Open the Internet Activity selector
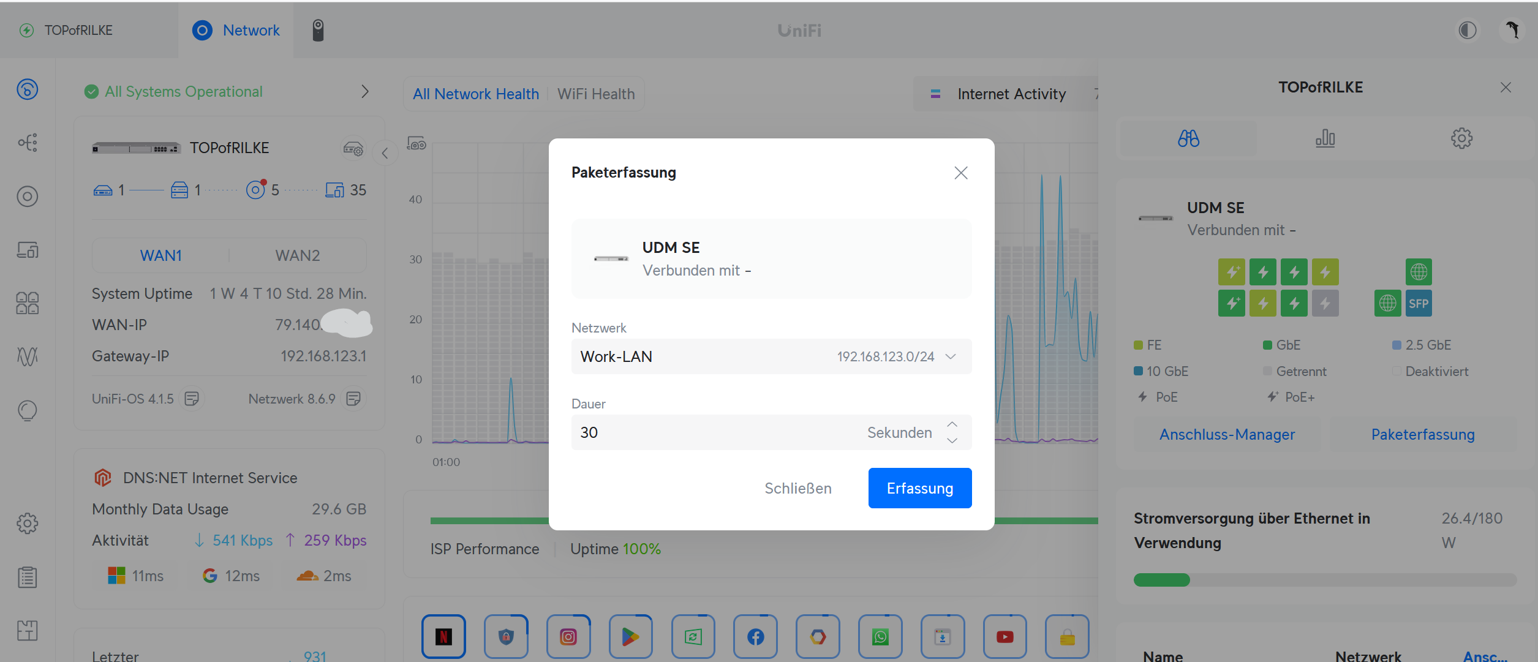 (x=1005, y=94)
